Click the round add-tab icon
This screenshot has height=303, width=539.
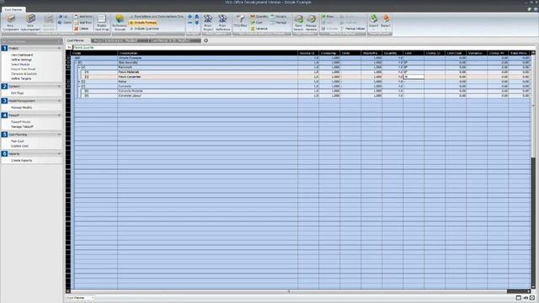[205, 40]
